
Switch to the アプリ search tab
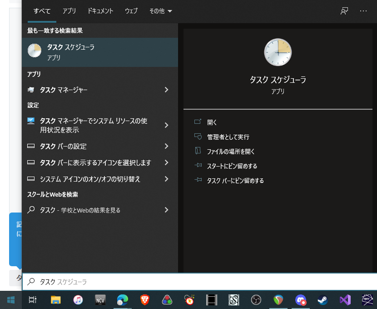(x=69, y=11)
